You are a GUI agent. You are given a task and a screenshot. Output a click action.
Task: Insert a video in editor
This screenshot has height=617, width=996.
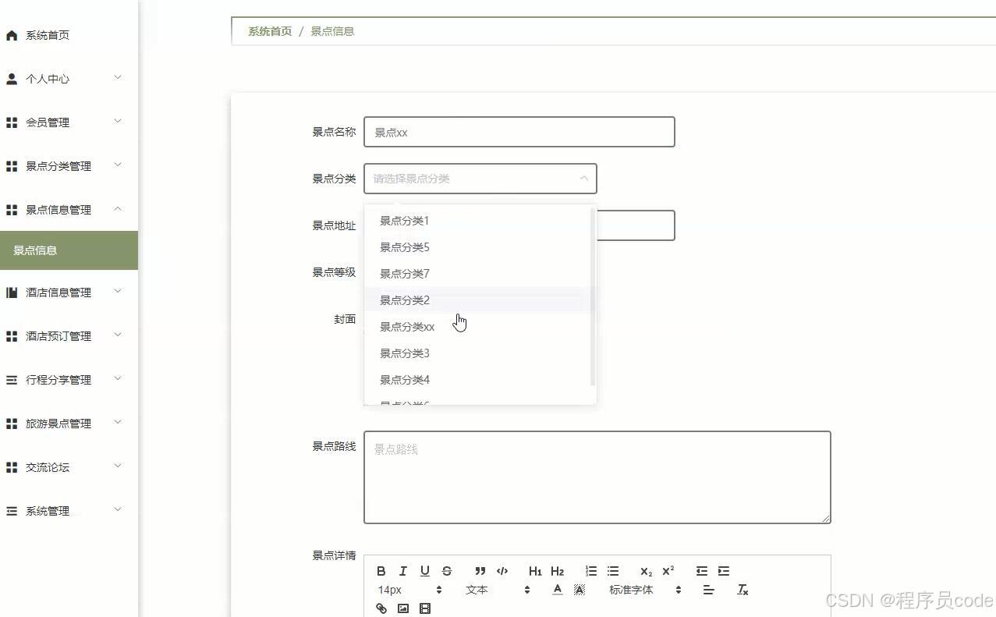[425, 608]
